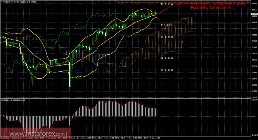
Task: Click the current price tag on price axis
Action: click(x=255, y=14)
